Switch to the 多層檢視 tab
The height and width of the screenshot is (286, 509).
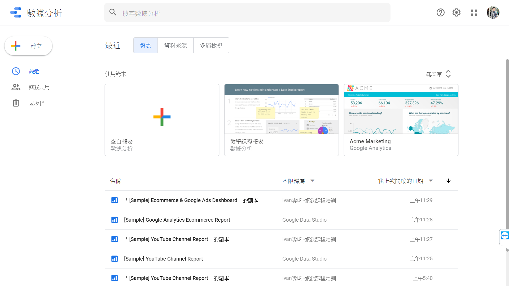pyautogui.click(x=211, y=45)
